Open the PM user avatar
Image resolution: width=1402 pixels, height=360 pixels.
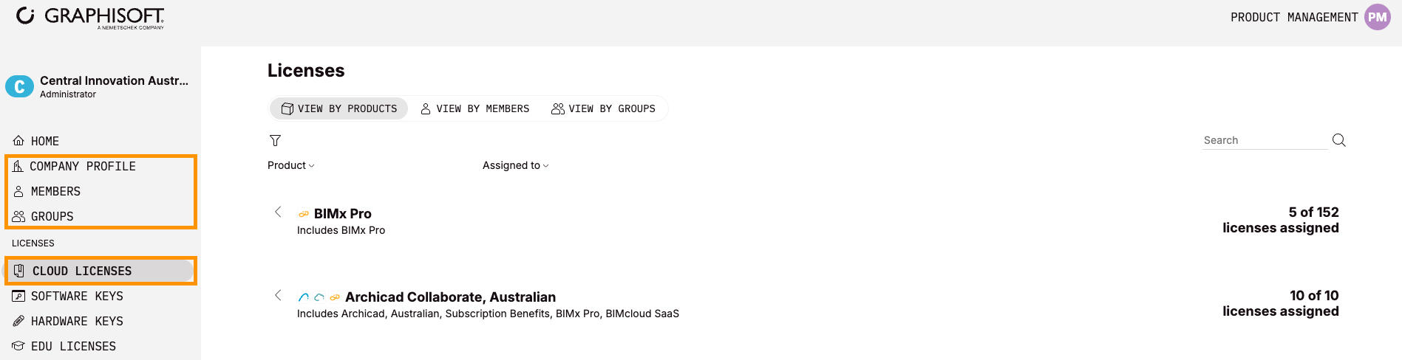click(x=1377, y=17)
